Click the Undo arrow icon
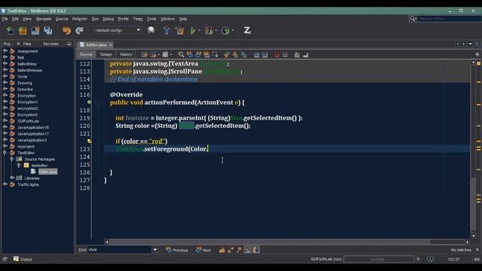The height and width of the screenshot is (271, 482). pos(67,30)
